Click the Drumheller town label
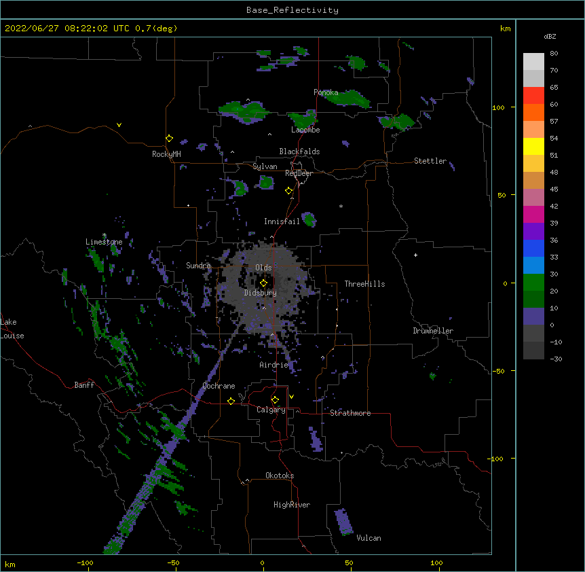This screenshot has width=585, height=572. click(433, 331)
